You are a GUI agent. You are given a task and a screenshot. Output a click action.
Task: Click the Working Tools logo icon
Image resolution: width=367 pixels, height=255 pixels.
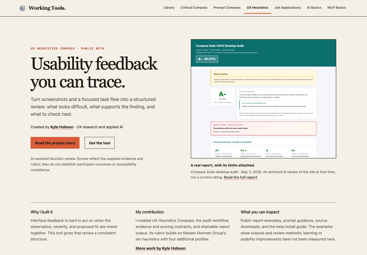[22, 8]
